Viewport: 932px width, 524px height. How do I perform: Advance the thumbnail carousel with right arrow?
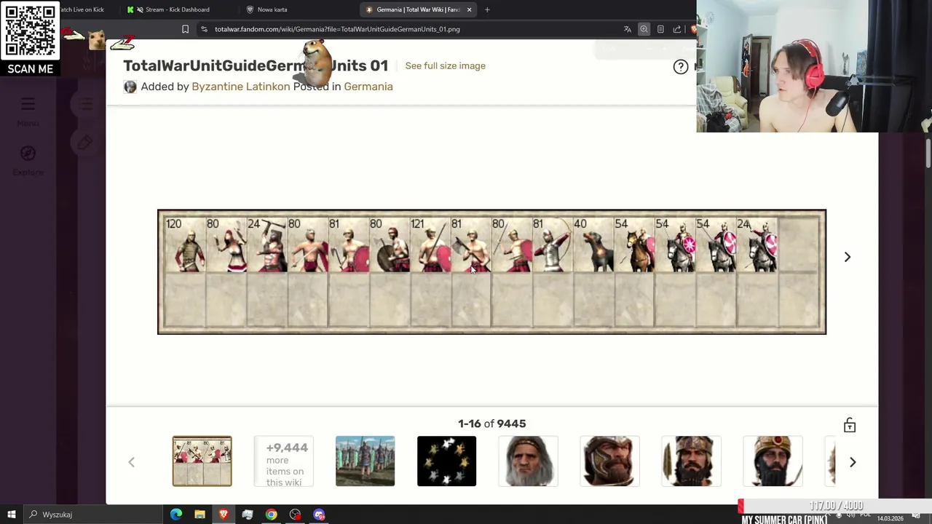click(853, 462)
